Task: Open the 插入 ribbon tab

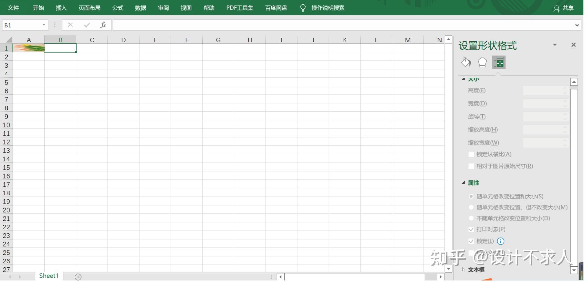Action: point(61,8)
